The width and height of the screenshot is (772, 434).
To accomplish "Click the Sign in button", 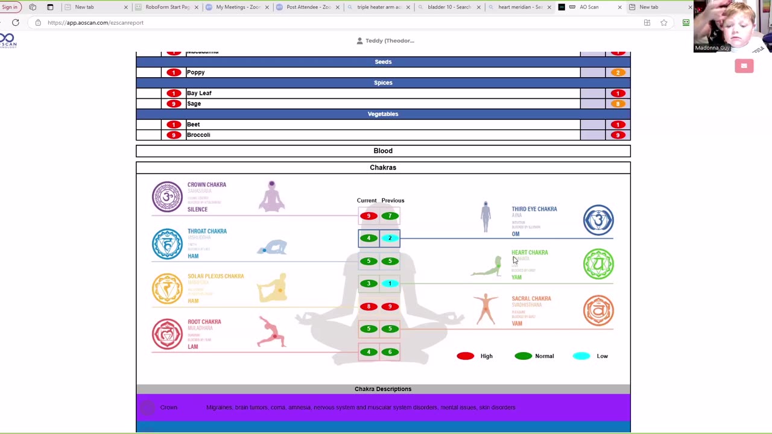I will [10, 7].
